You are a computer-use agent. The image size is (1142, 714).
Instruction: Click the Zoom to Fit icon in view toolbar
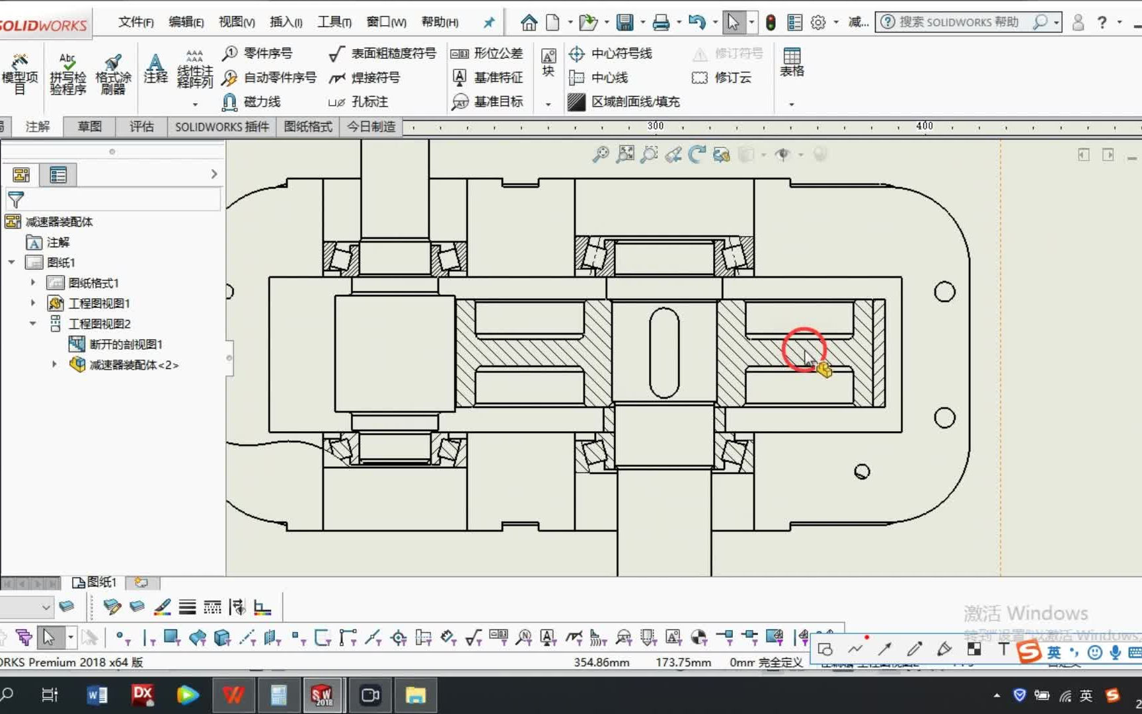(625, 154)
